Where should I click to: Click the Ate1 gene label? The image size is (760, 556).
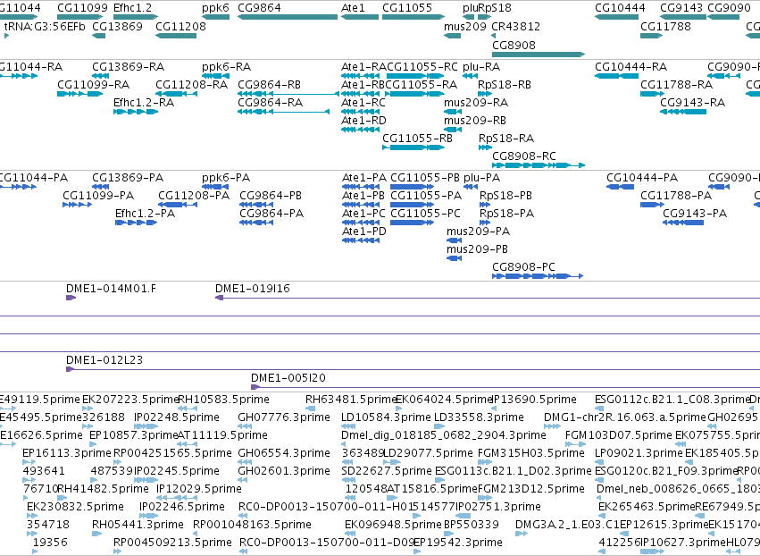point(353,8)
